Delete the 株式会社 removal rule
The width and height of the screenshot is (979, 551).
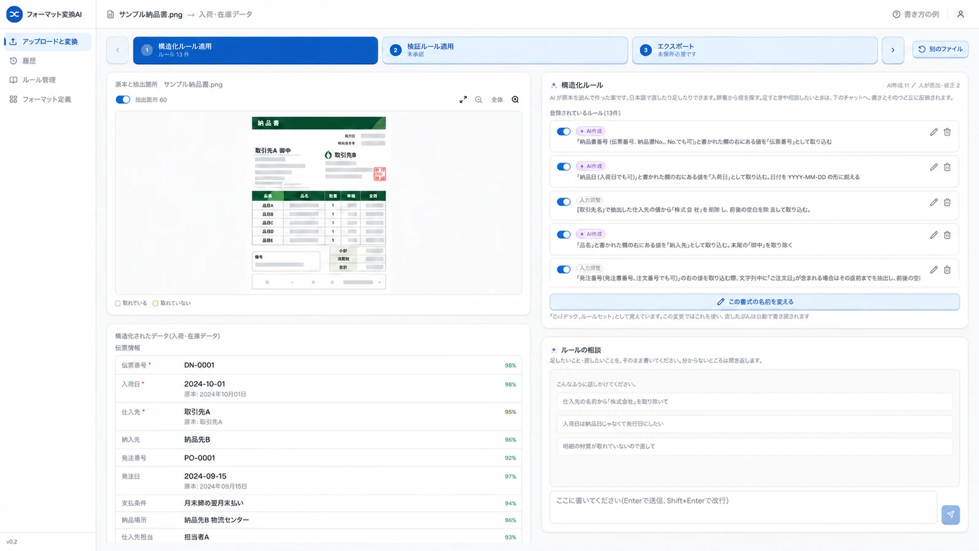(x=947, y=202)
